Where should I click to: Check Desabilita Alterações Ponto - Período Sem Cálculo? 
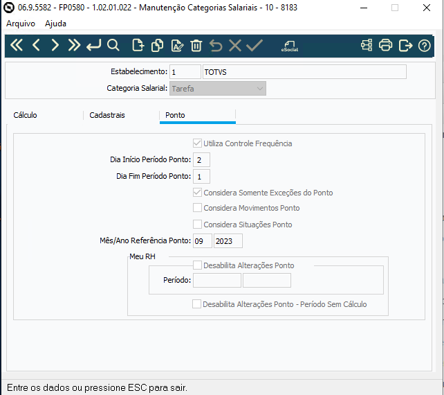[x=197, y=304]
